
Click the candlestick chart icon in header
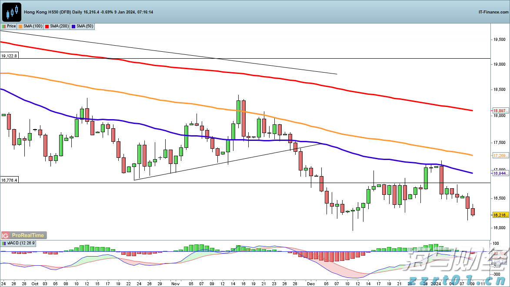tap(12, 12)
